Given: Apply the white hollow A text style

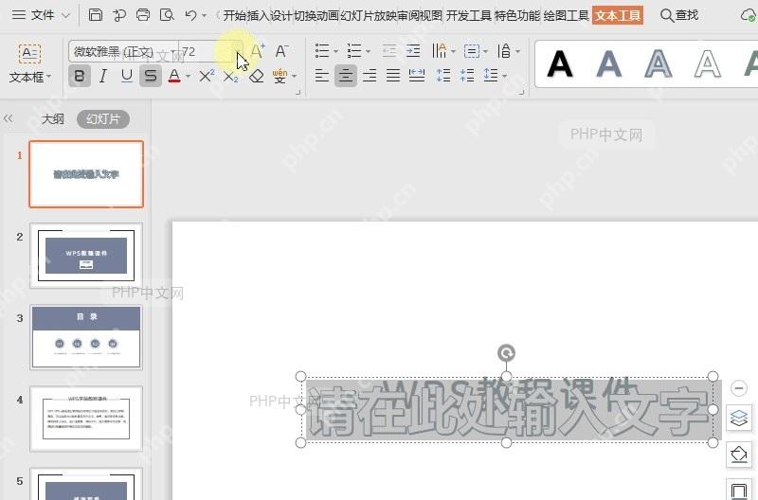Looking at the screenshot, I should click(707, 63).
